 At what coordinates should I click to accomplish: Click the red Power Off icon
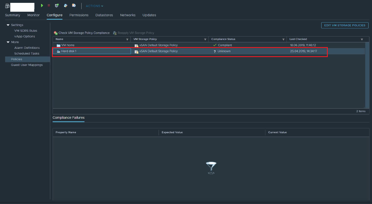tap(49, 5)
